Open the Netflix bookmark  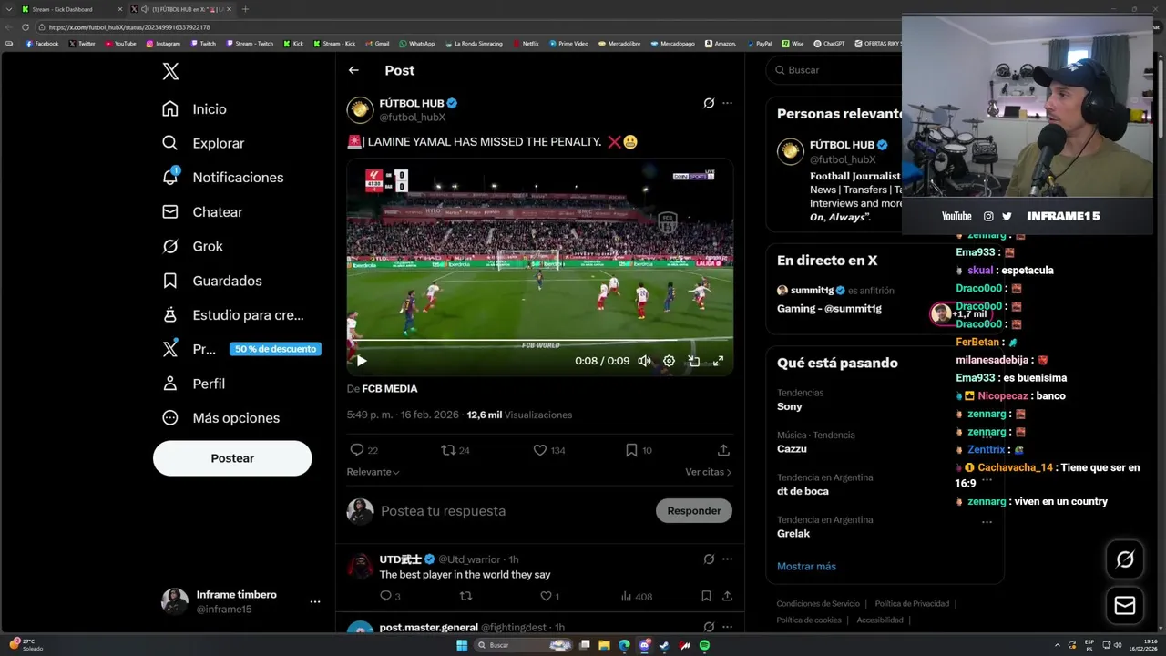coord(526,44)
